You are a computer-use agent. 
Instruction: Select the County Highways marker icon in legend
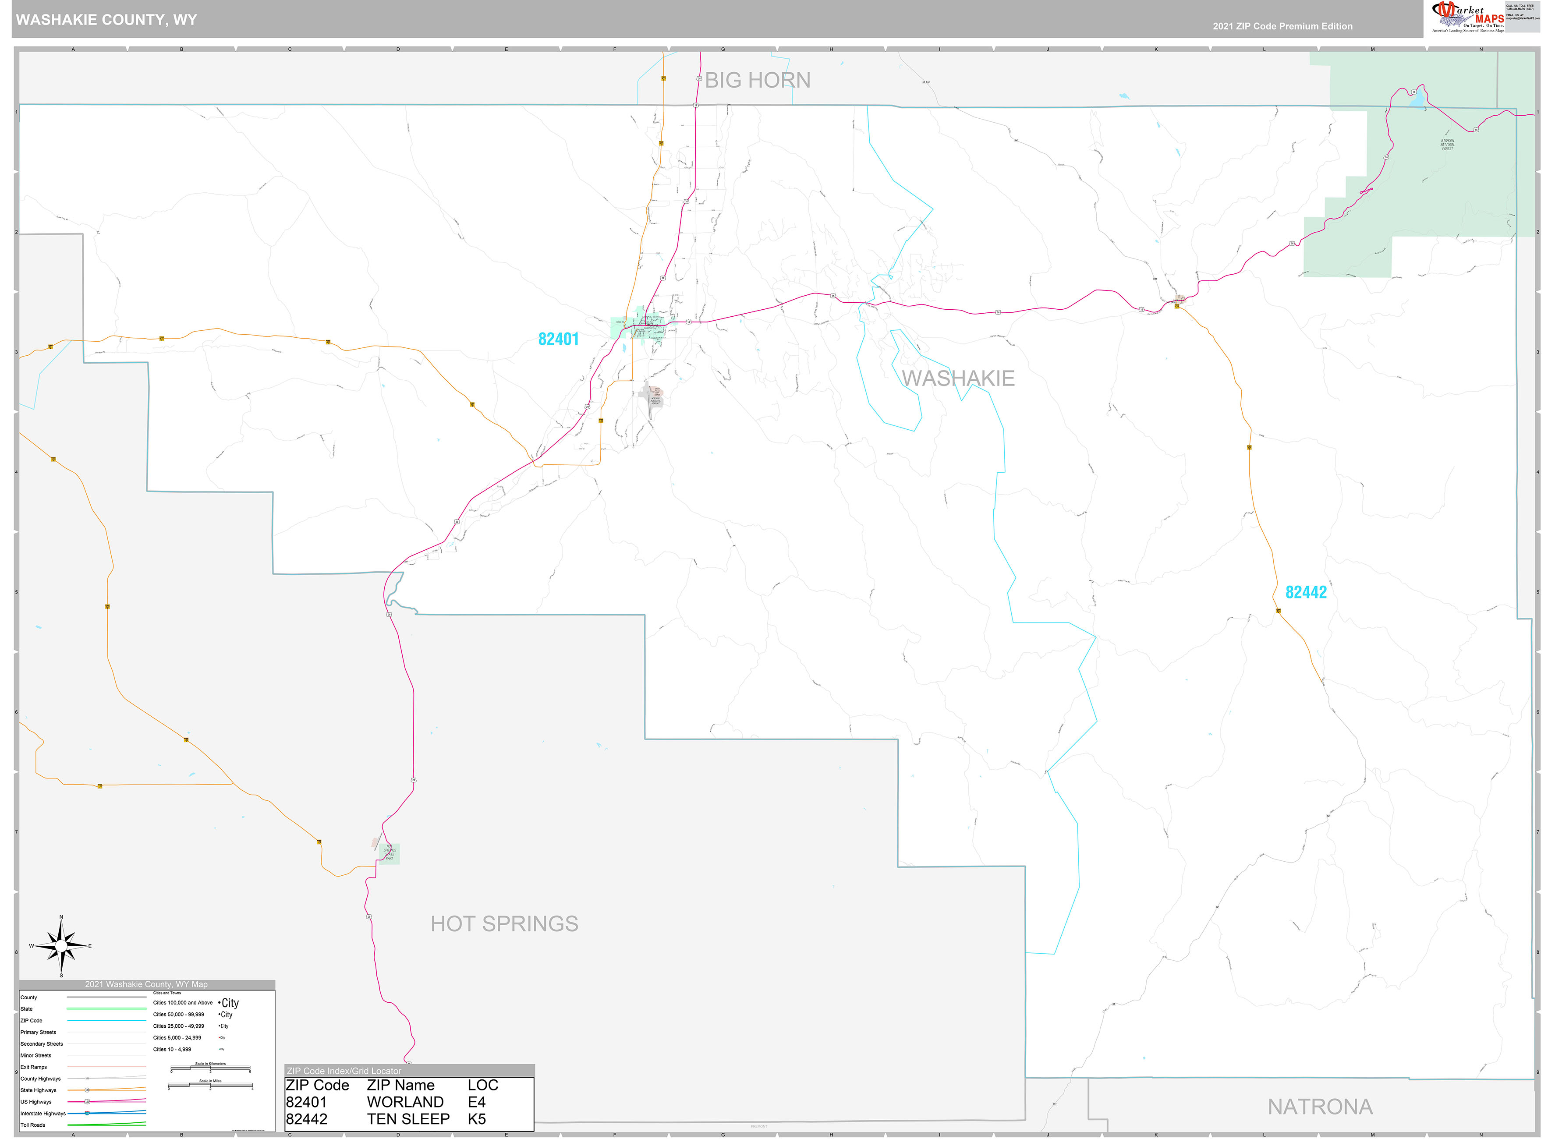pyautogui.click(x=87, y=1079)
